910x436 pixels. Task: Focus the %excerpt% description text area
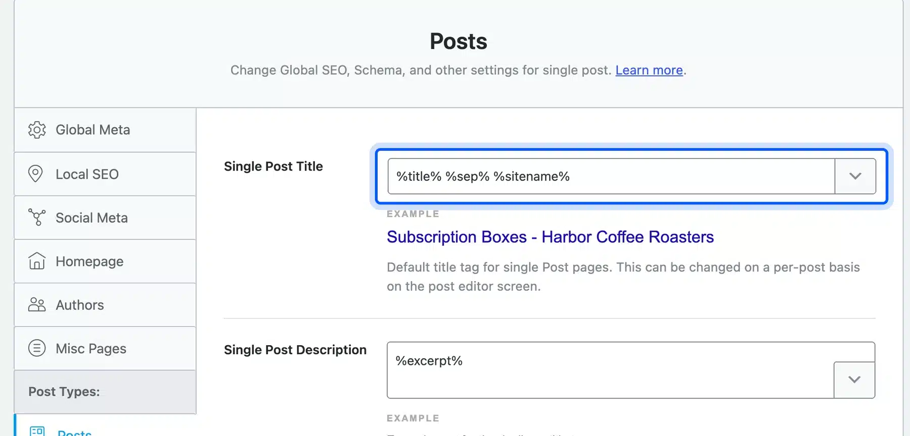tap(610, 370)
